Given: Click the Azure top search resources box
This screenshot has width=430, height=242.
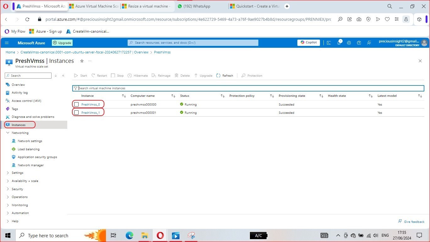Looking at the screenshot, I should click(193, 43).
